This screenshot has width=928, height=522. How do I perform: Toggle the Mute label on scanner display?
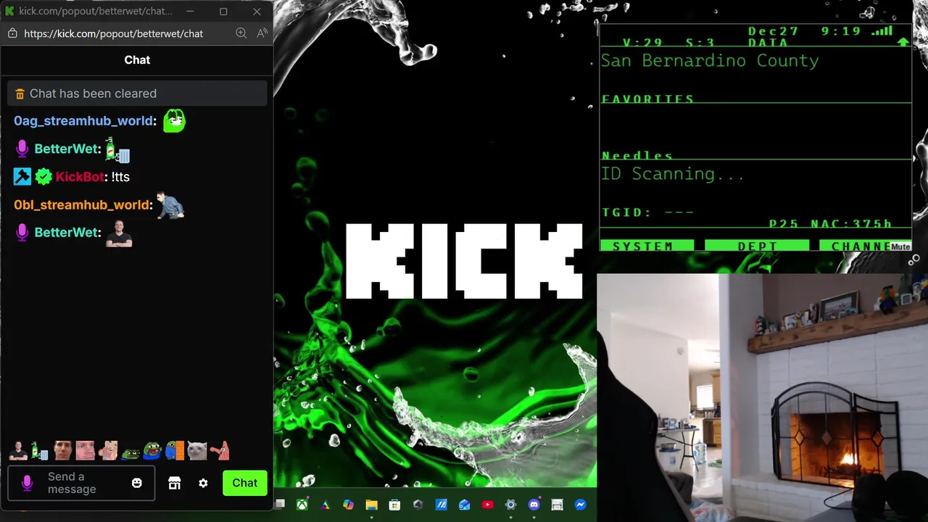pos(900,246)
